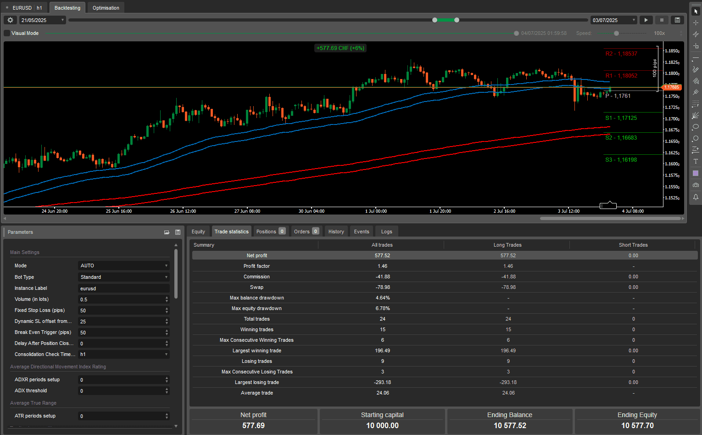The image size is (702, 435).
Task: Open the Mode AUTO dropdown
Action: click(x=124, y=266)
